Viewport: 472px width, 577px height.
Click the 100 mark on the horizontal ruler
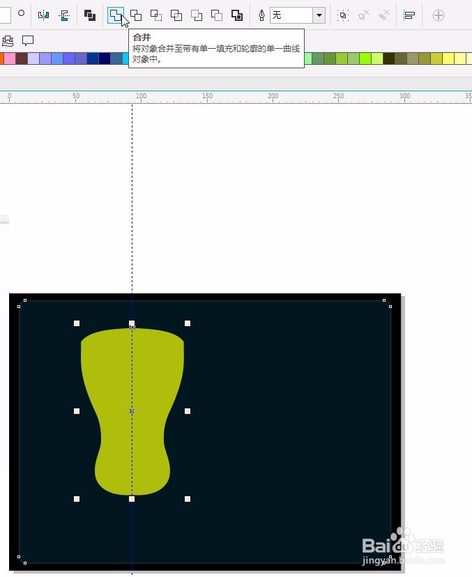141,96
